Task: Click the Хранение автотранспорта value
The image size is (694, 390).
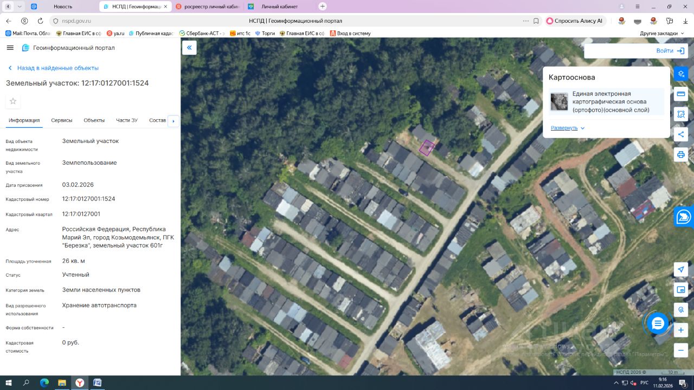Action: pos(99,305)
